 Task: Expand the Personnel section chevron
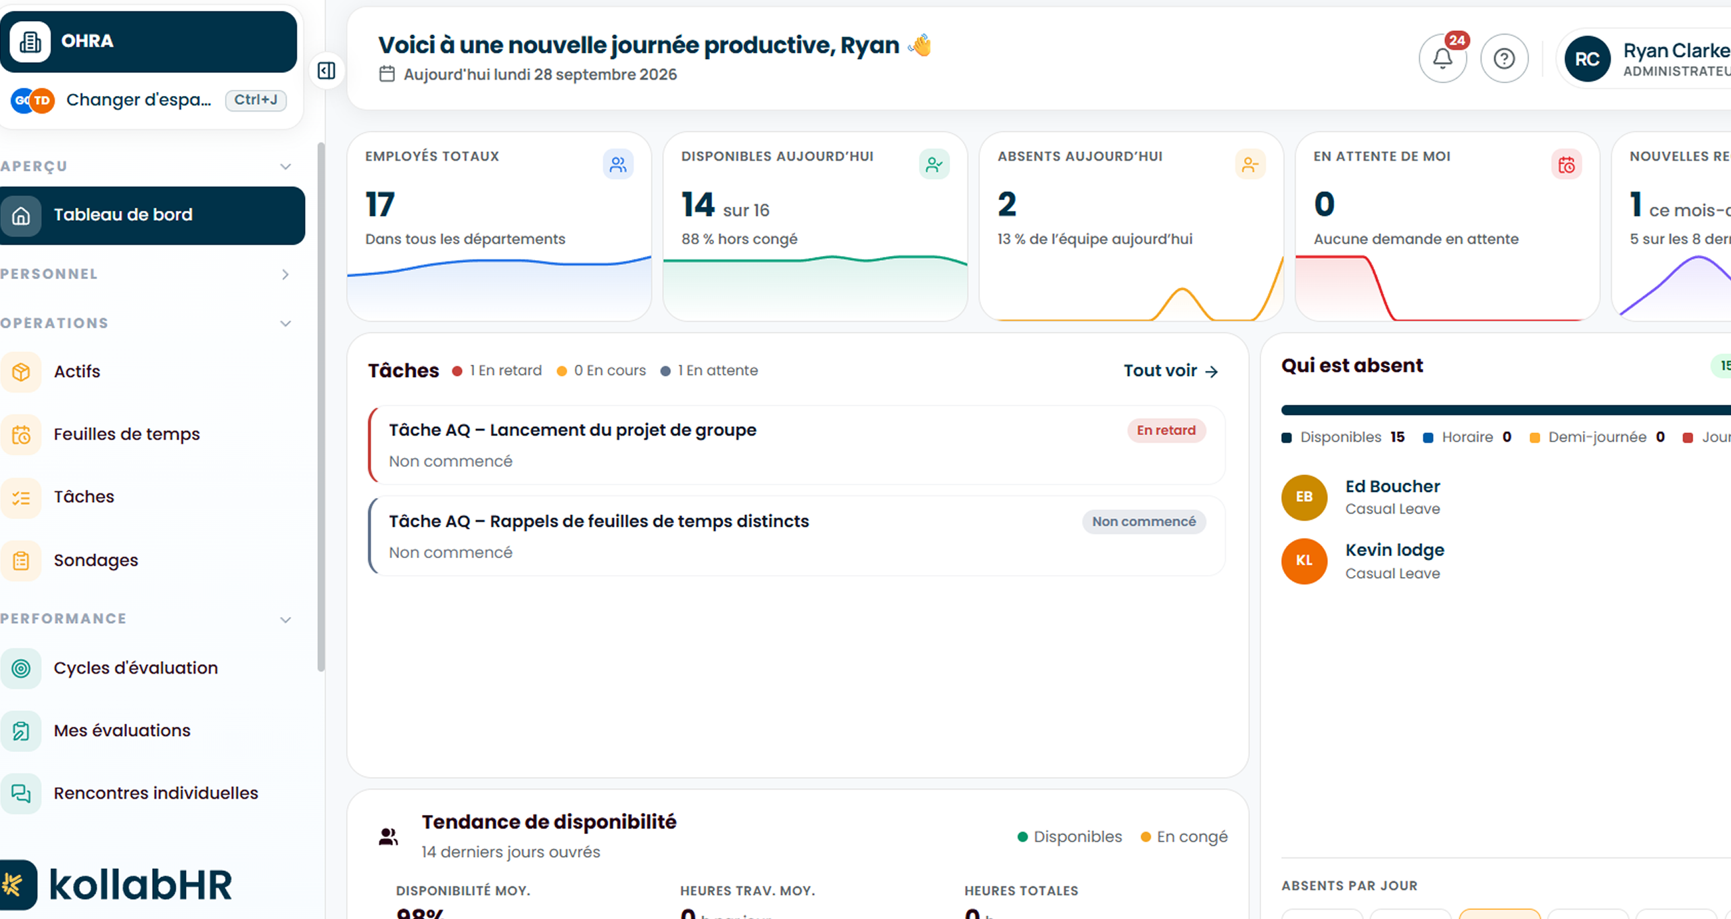tap(286, 274)
